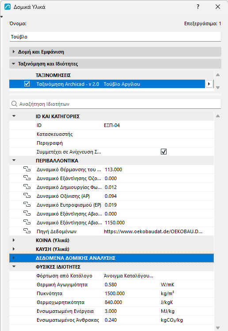Viewport: 228px width, 331px height.
Task: Click the 0.019 eutrophication value
Action: (110, 205)
